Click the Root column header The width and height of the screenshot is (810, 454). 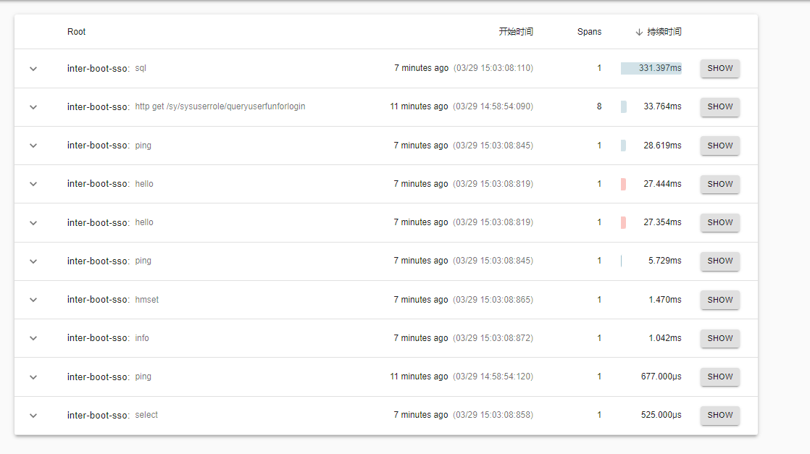click(76, 31)
